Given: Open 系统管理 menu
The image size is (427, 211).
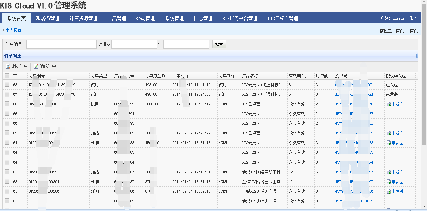Looking at the screenshot, I should [174, 18].
